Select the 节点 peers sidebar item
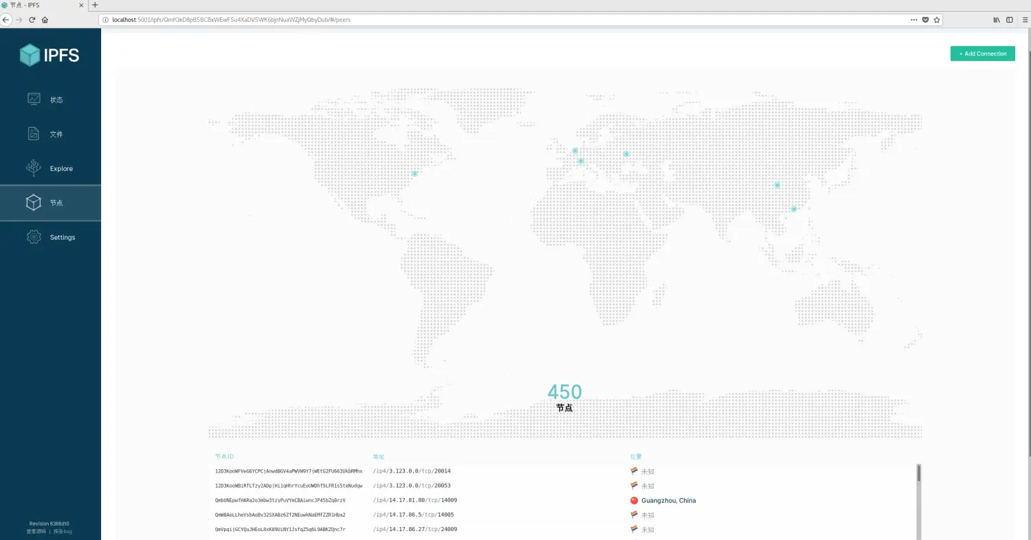Viewport: 1031px width, 540px height. [50, 203]
